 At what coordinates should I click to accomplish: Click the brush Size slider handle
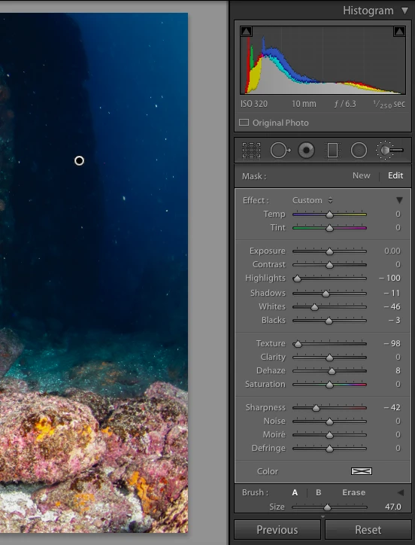(x=327, y=508)
